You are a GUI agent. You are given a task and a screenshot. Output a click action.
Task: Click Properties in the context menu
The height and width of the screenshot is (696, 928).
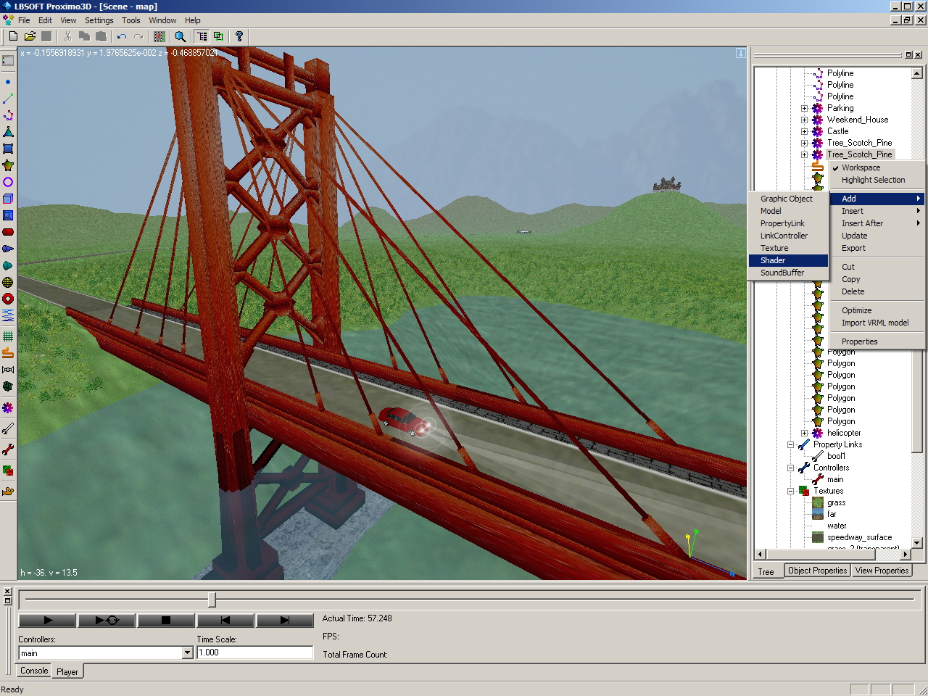pyautogui.click(x=859, y=341)
